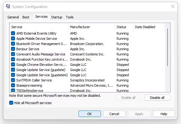
Task: Open the Tools tab
Action: click(70, 17)
